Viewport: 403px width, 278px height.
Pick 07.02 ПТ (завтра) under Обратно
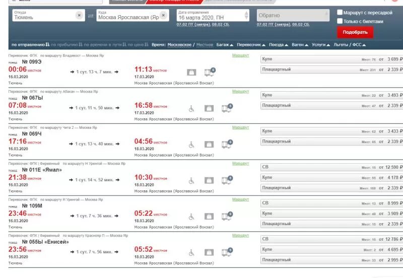click(274, 24)
